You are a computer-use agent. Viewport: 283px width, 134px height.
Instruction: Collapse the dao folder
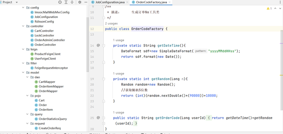tap(27, 77)
